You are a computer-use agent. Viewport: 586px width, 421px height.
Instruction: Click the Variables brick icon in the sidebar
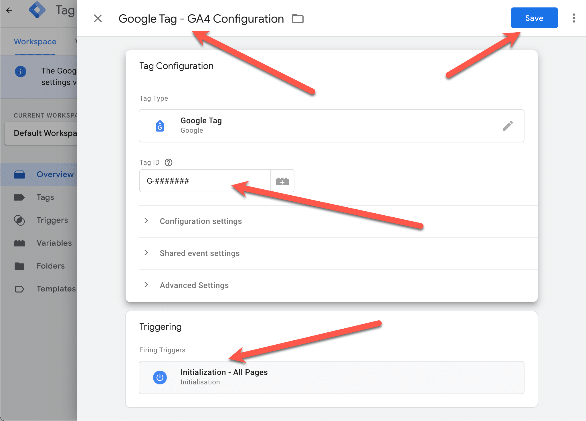(19, 243)
